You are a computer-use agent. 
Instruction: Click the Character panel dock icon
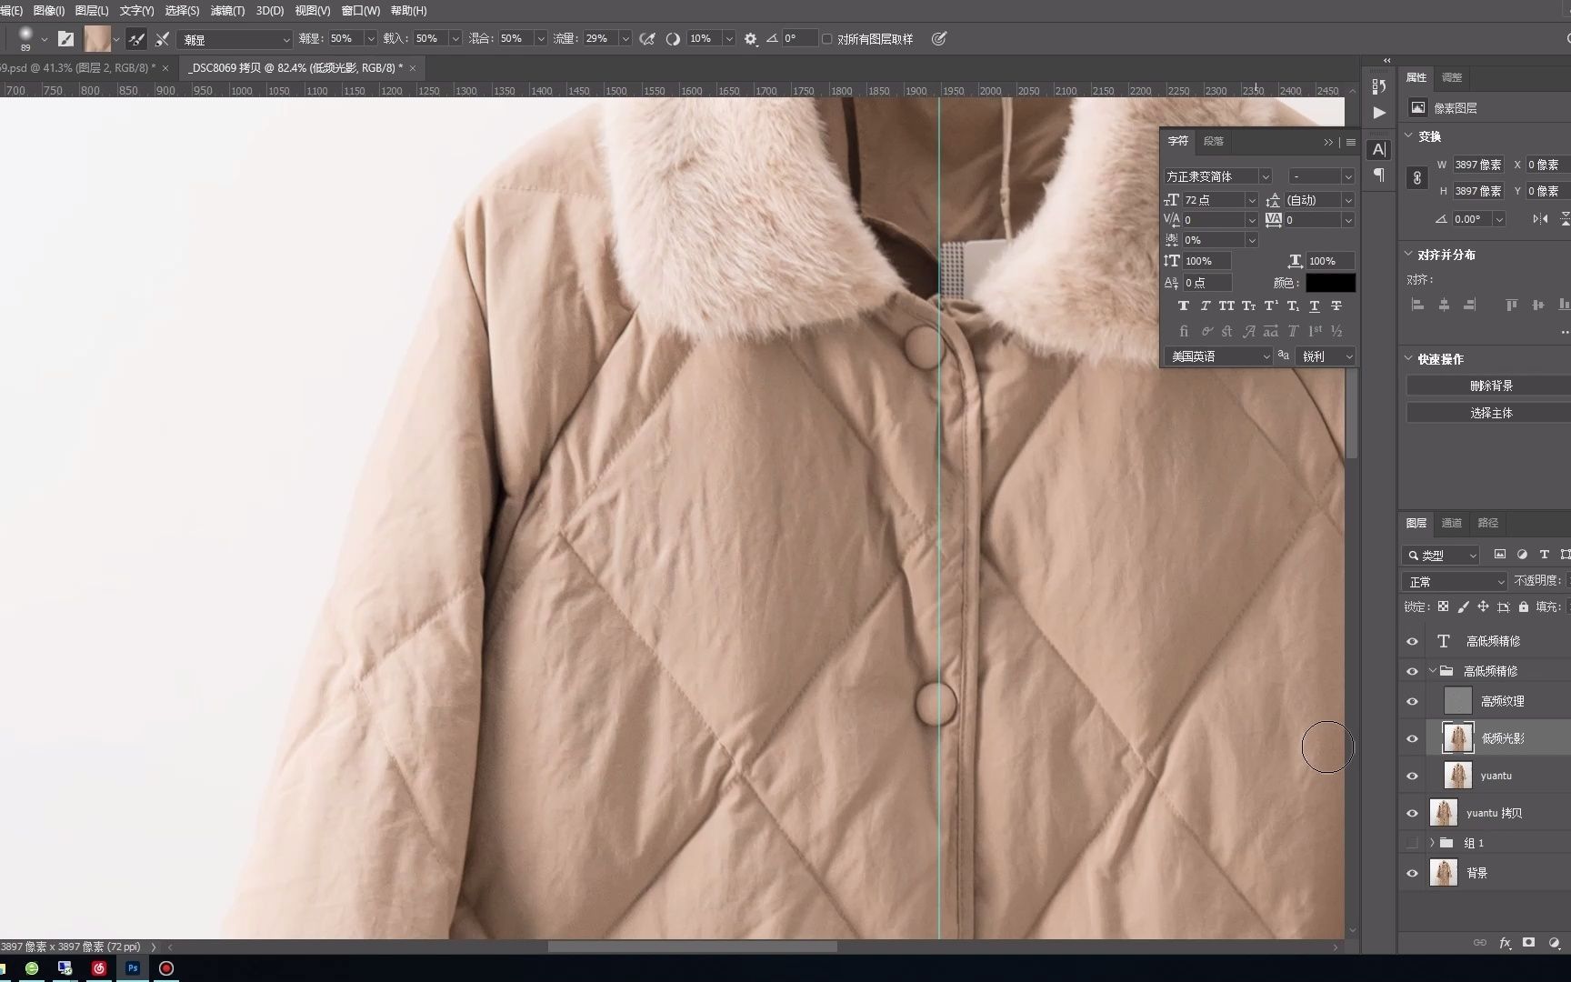1379,150
